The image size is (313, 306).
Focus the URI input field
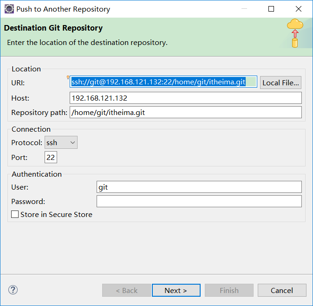(x=163, y=82)
